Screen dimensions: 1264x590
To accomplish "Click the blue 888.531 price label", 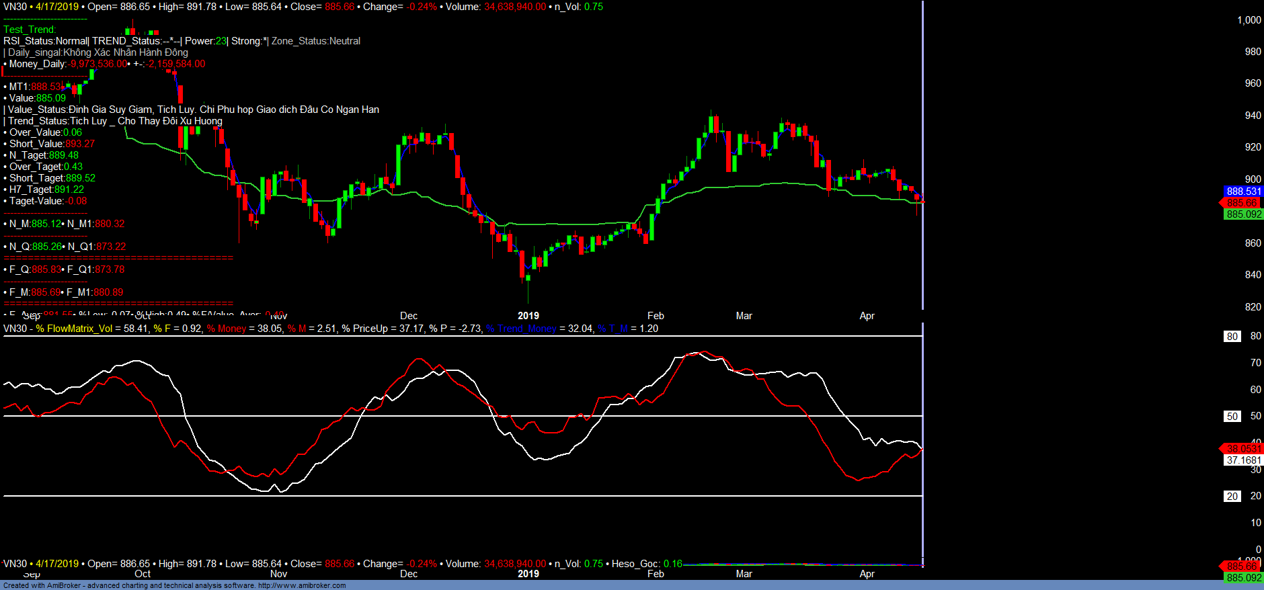I will 1243,192.
